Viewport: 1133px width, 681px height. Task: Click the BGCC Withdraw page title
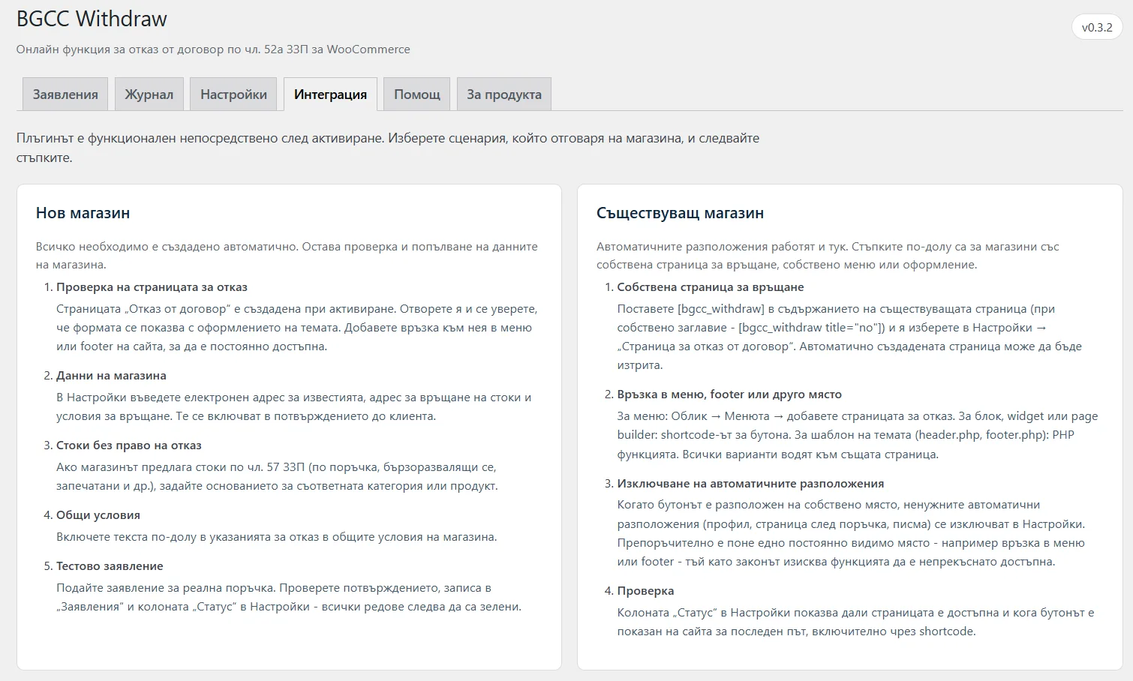(92, 19)
